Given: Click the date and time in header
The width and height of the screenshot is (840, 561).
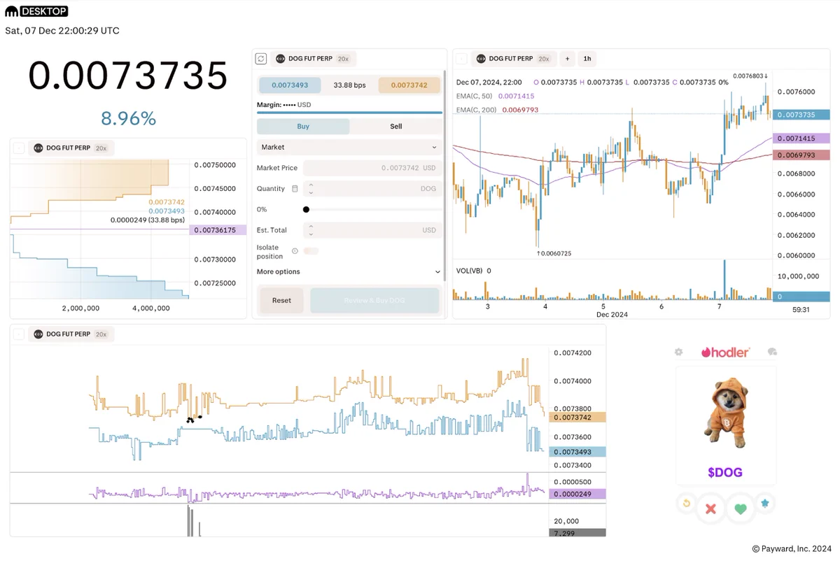Looking at the screenshot, I should [62, 31].
